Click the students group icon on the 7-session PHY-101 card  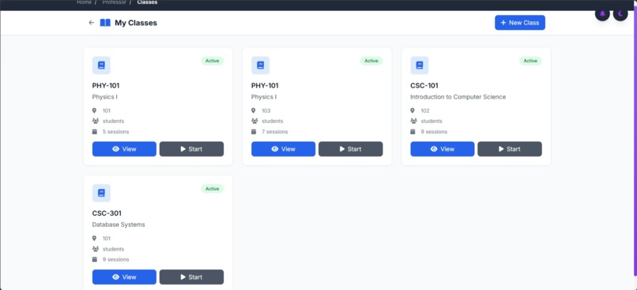[254, 121]
